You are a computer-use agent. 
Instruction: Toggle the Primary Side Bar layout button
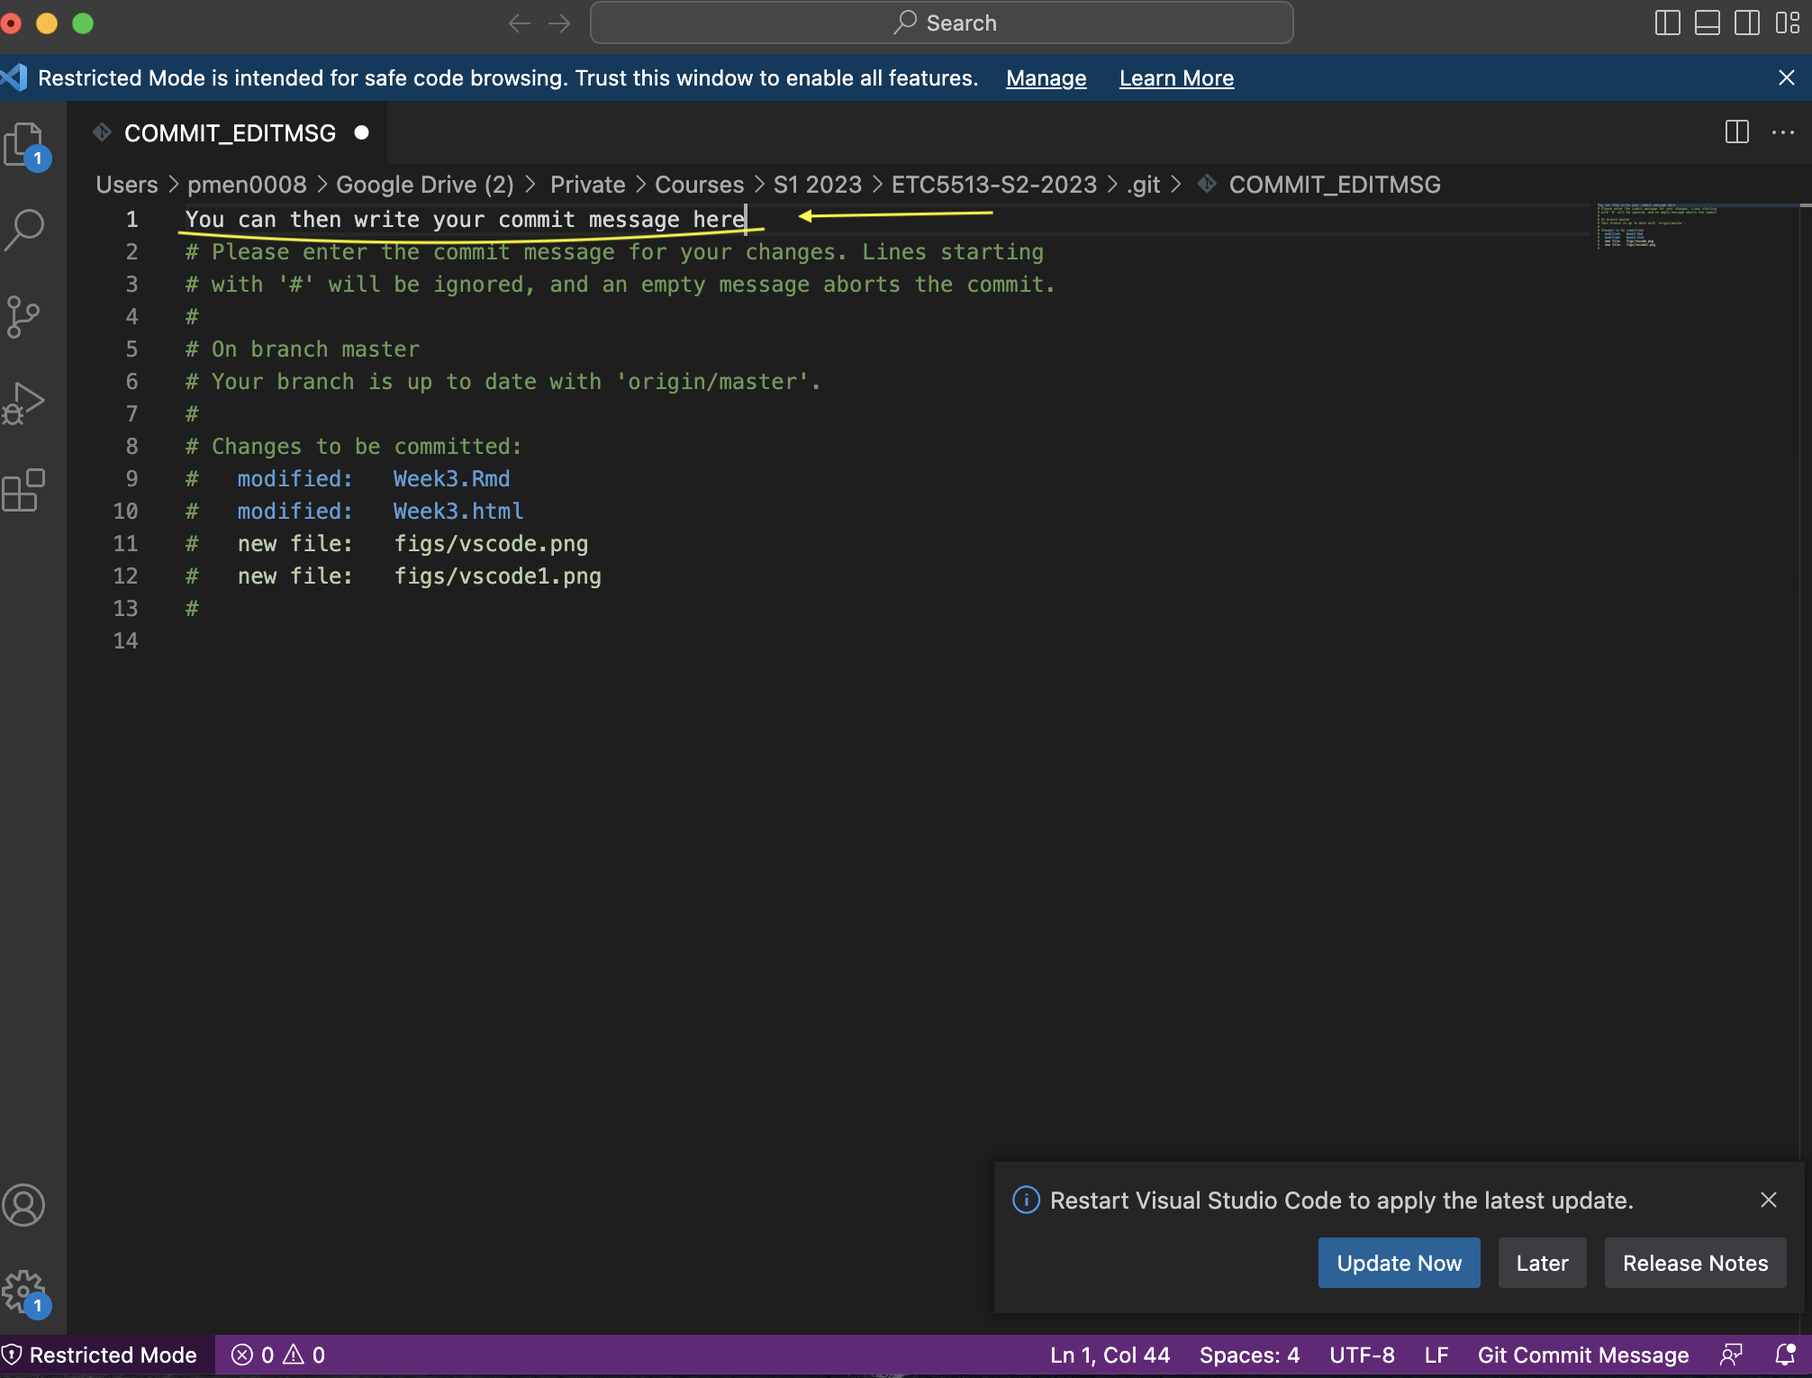tap(1667, 23)
